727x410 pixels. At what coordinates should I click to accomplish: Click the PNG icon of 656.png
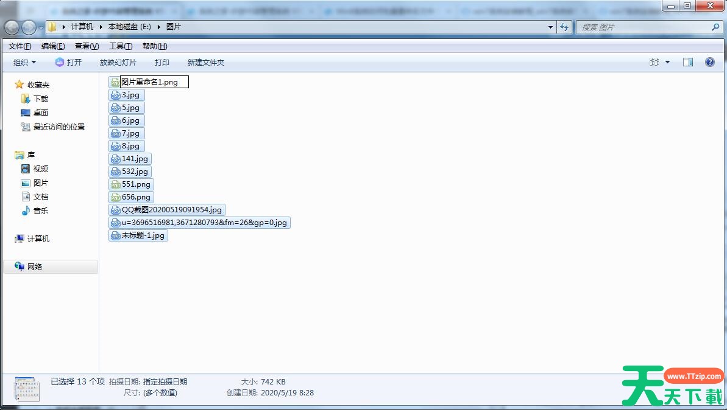[115, 197]
